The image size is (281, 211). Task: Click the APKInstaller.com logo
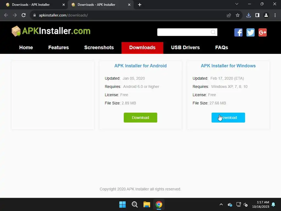pyautogui.click(x=51, y=31)
